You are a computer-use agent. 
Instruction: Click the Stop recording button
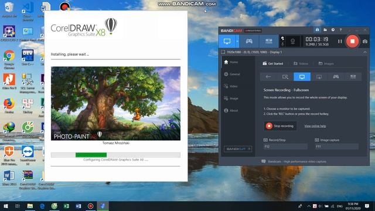pos(280,126)
